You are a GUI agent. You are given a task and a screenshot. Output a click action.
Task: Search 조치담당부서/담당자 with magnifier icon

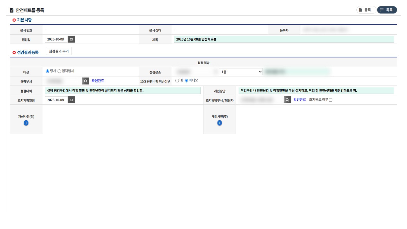pyautogui.click(x=287, y=100)
